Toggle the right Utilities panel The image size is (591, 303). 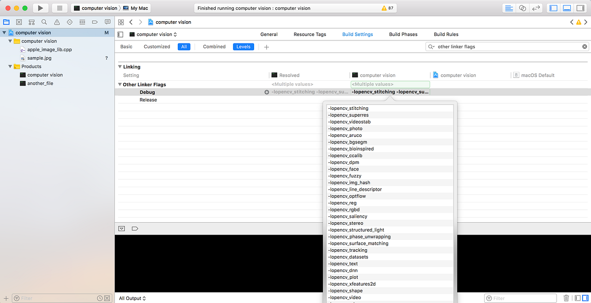click(579, 7)
